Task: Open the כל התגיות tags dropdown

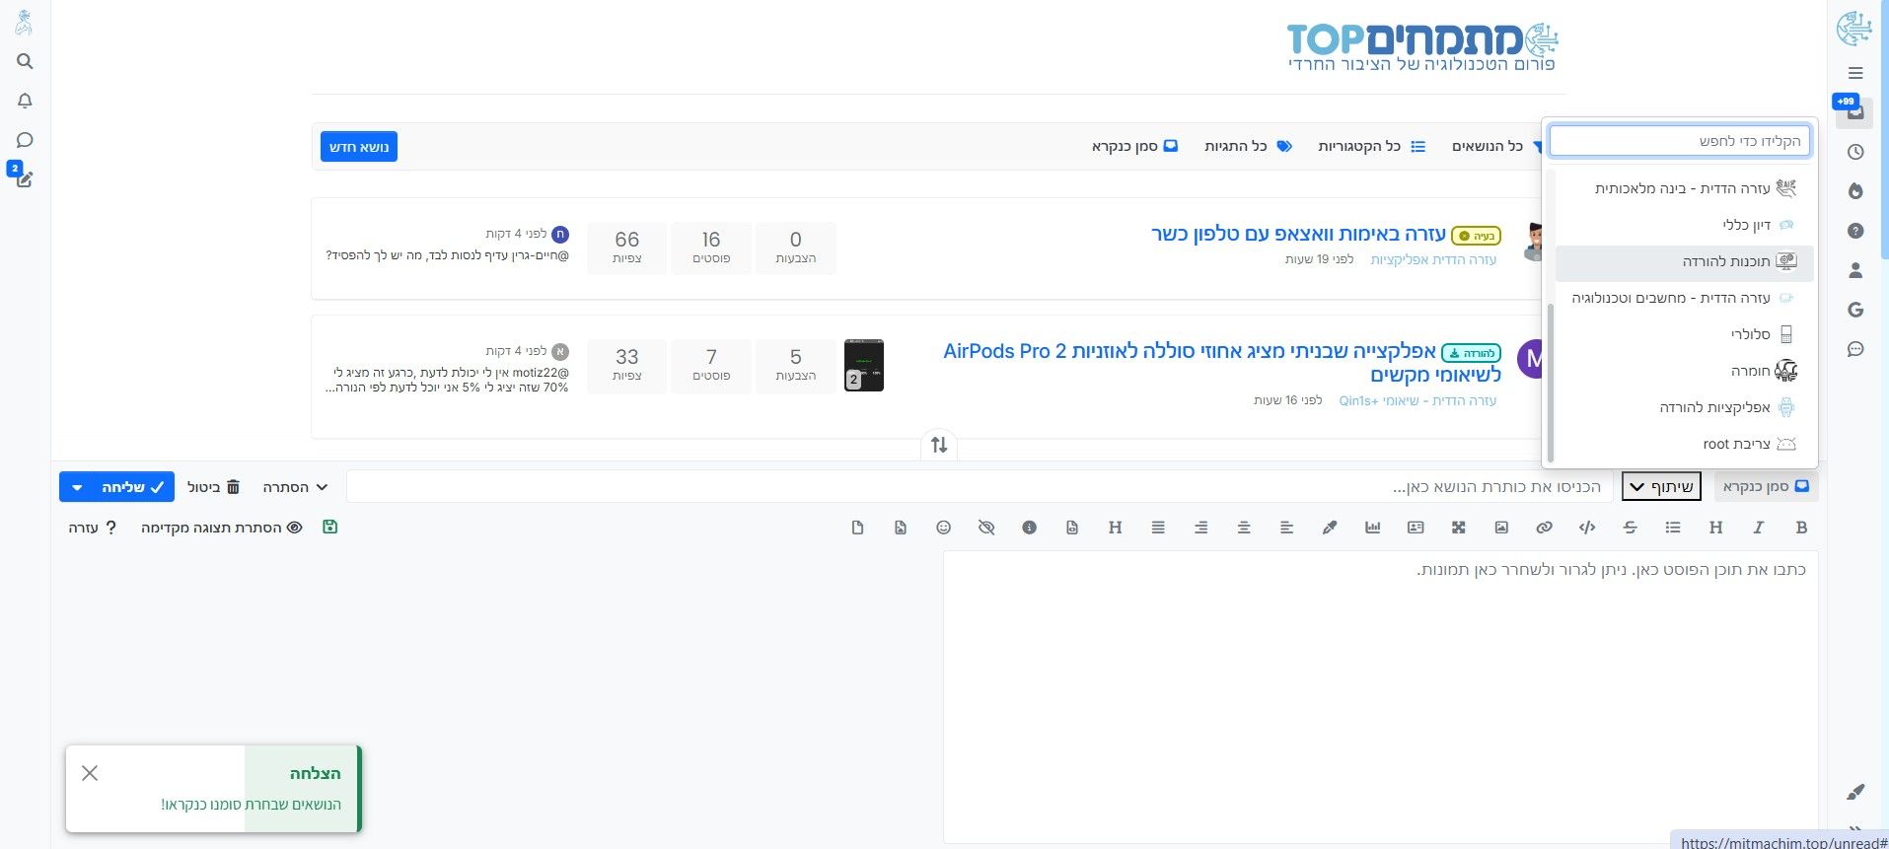Action: 1248,146
